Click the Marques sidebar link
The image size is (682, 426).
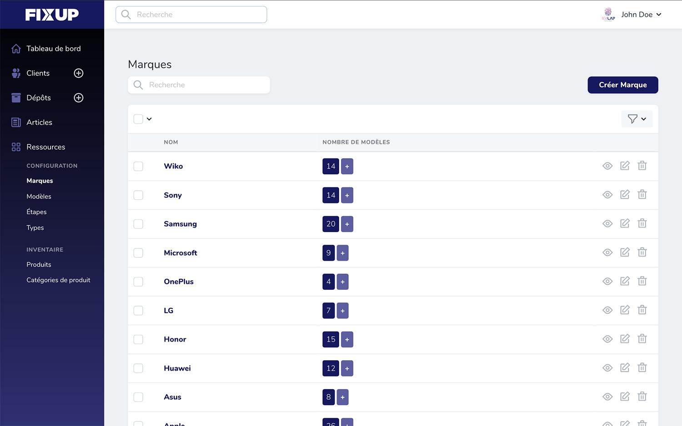point(40,181)
